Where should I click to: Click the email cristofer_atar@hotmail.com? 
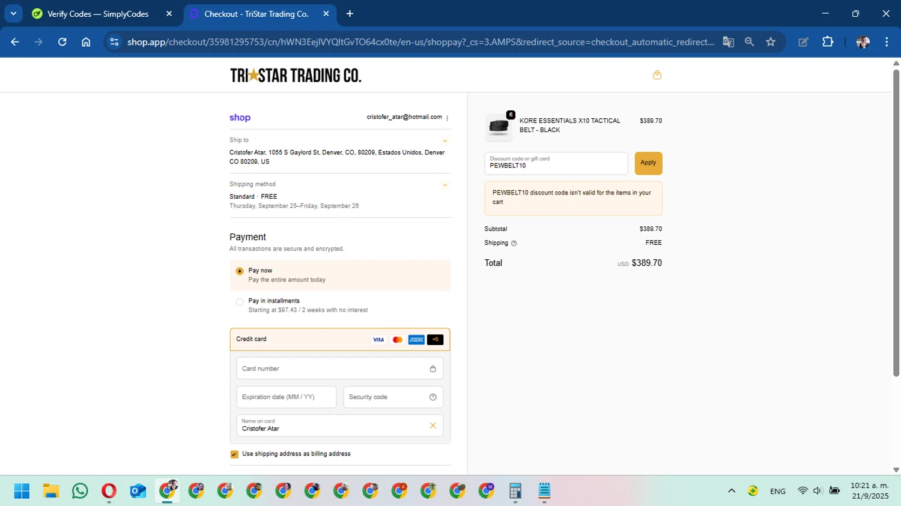pyautogui.click(x=404, y=117)
